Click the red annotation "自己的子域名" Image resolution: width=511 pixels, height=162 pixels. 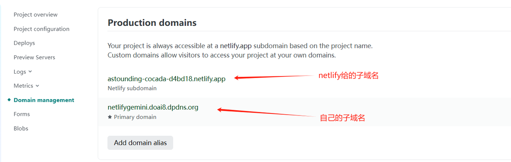343,118
